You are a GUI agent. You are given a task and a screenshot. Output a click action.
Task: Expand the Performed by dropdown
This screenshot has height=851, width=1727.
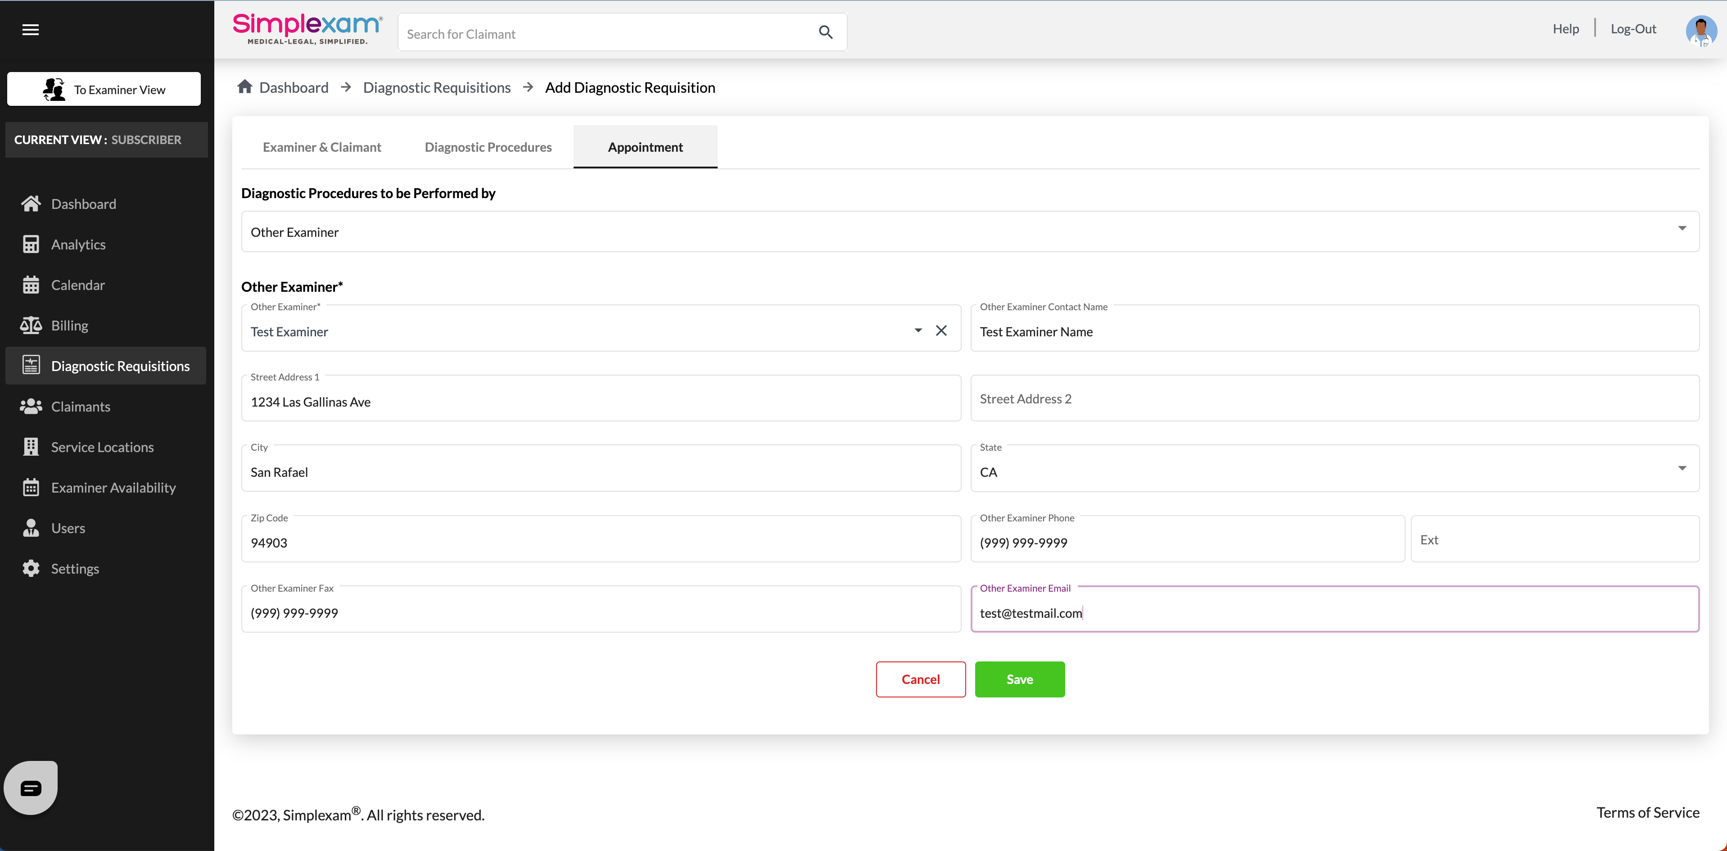tap(1682, 229)
